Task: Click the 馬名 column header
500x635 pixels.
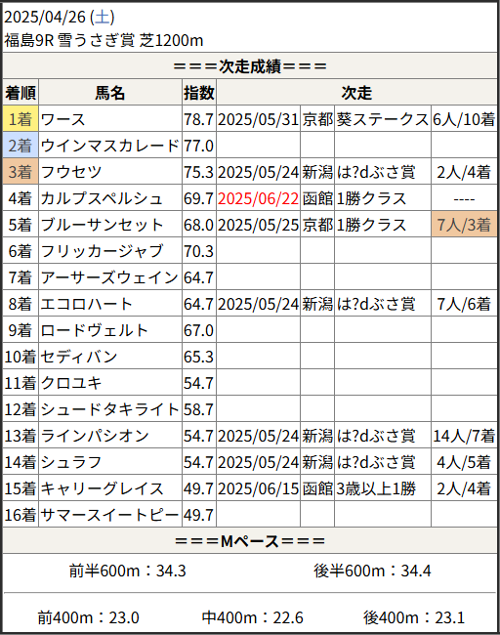Action: click(x=110, y=93)
